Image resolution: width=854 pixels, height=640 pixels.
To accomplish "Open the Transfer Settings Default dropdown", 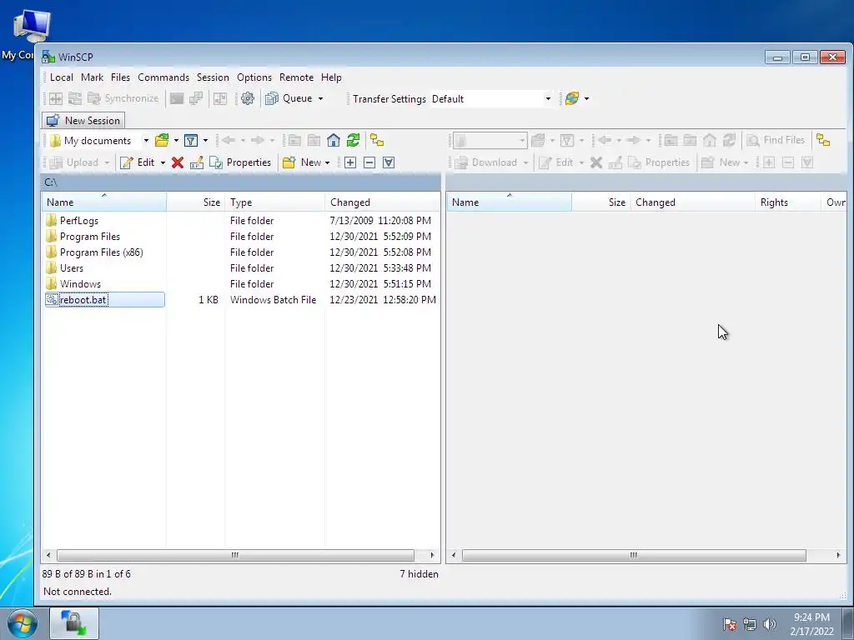I will (x=548, y=98).
